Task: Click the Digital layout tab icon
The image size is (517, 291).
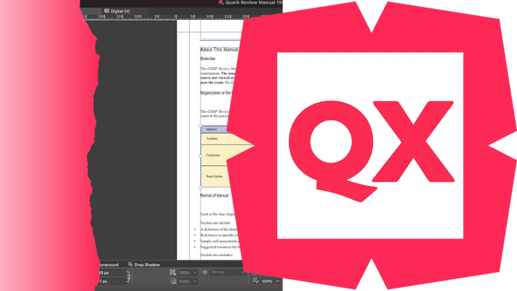Action: point(107,11)
